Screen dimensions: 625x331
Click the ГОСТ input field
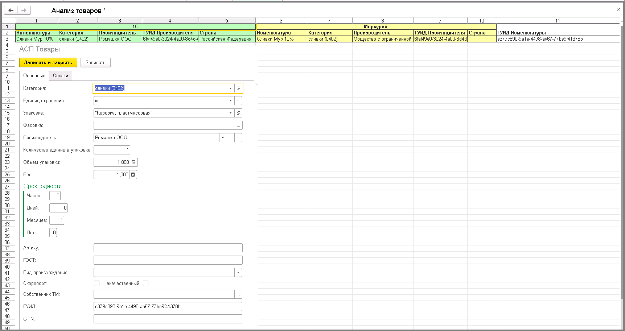pyautogui.click(x=168, y=260)
